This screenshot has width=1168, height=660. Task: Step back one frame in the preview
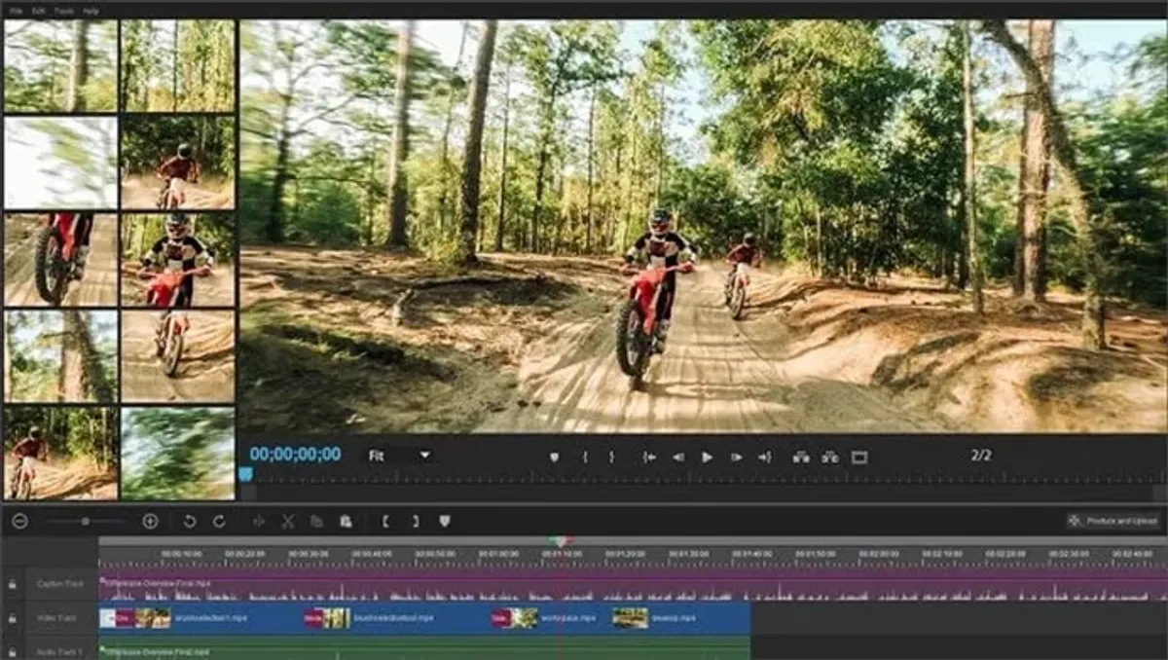[678, 457]
